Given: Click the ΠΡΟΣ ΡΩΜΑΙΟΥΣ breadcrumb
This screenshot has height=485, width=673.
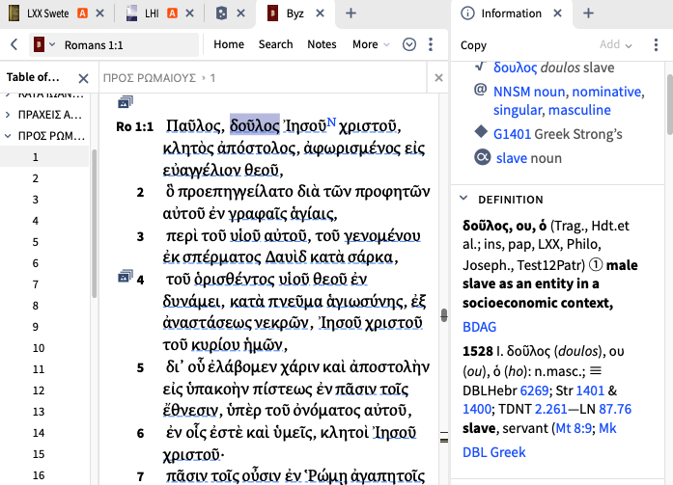Looking at the screenshot, I should click(x=149, y=78).
